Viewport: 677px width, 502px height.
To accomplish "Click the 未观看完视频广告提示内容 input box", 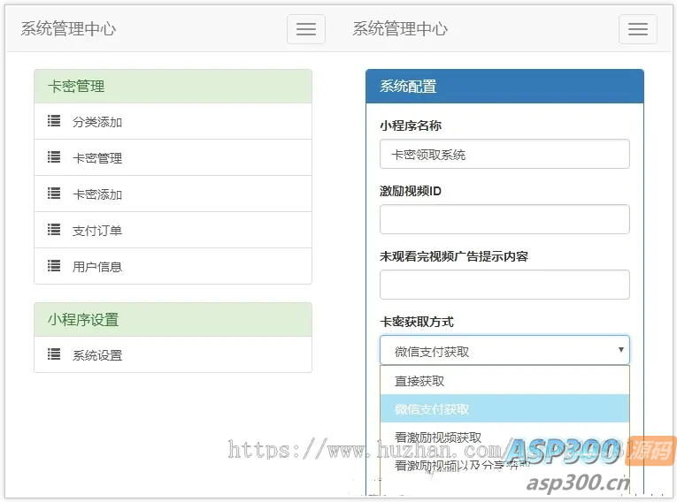I will 504,285.
